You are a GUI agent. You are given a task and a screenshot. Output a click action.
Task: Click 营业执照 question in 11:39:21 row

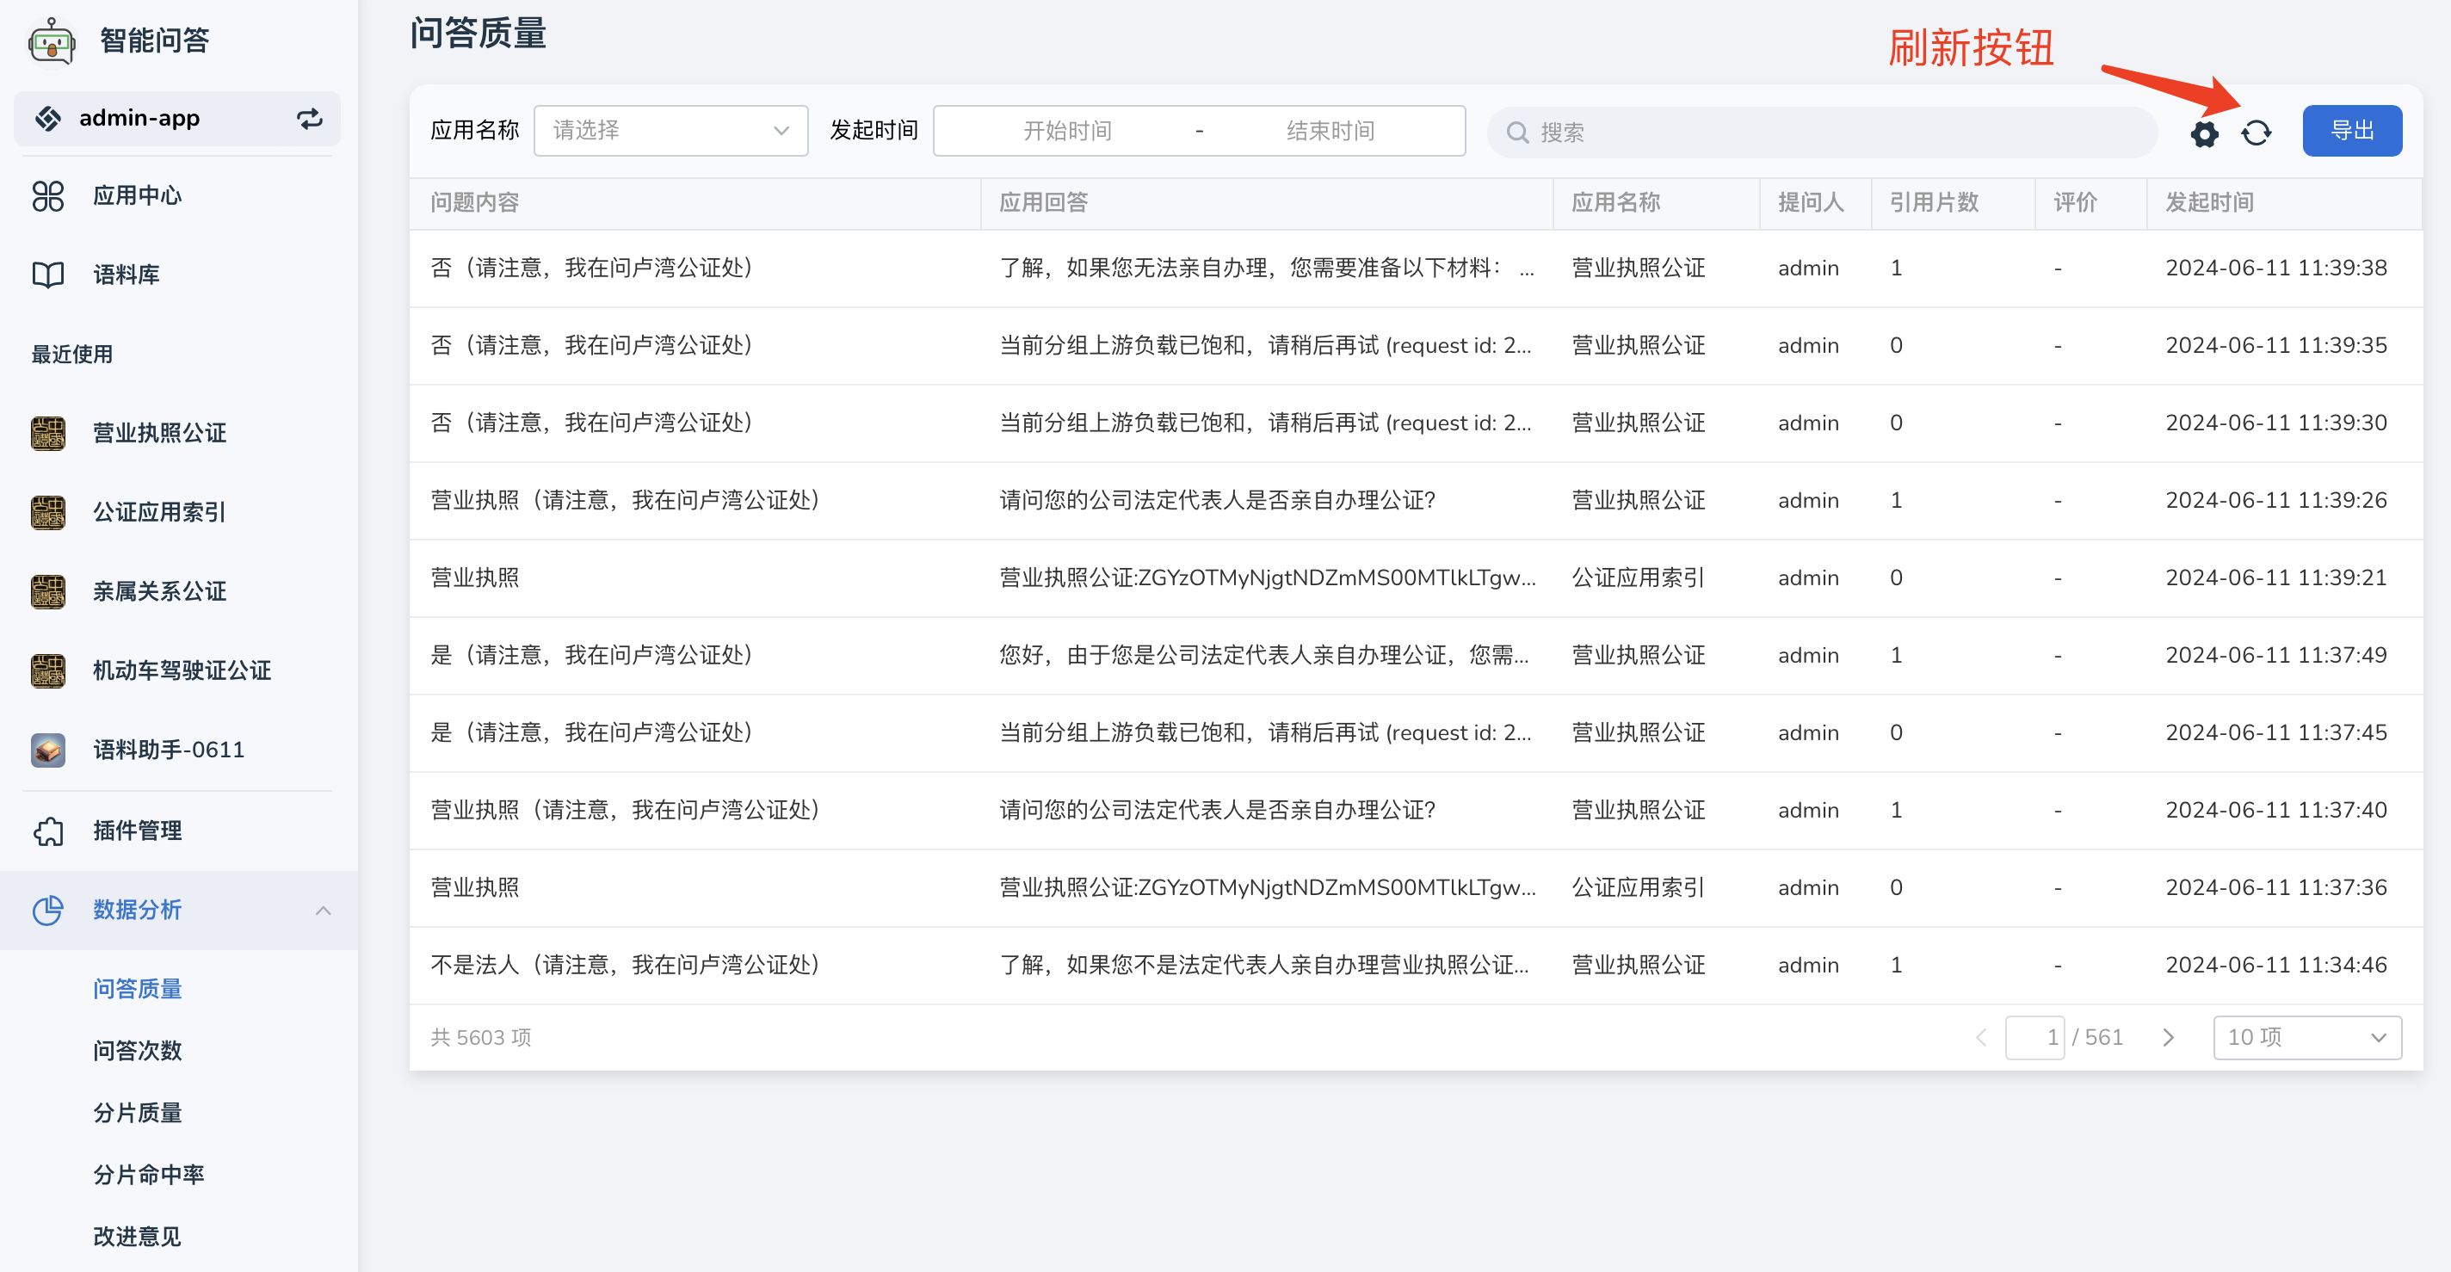475,577
